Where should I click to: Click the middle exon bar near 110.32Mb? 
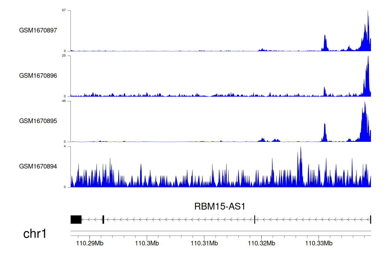point(255,220)
